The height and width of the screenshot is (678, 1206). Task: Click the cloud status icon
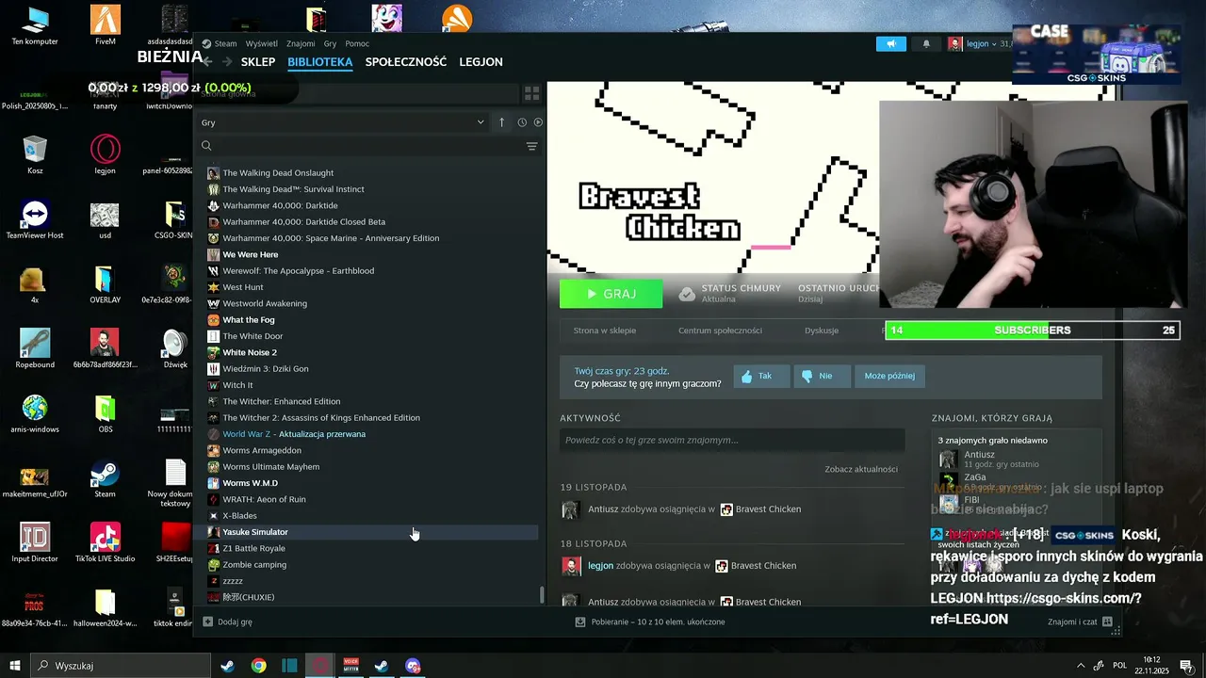pos(687,294)
